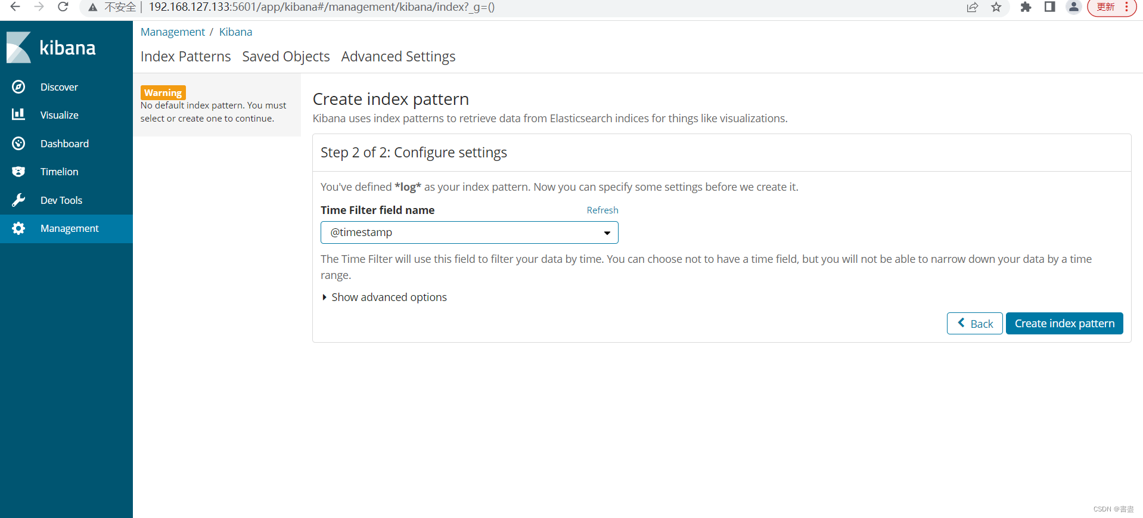Viewport: 1143px width, 518px height.
Task: Switch to the Advanced Settings tab
Action: [398, 57]
